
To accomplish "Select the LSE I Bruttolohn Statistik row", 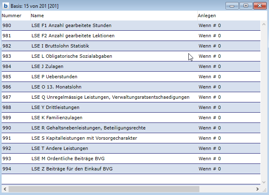I will click(60, 46).
